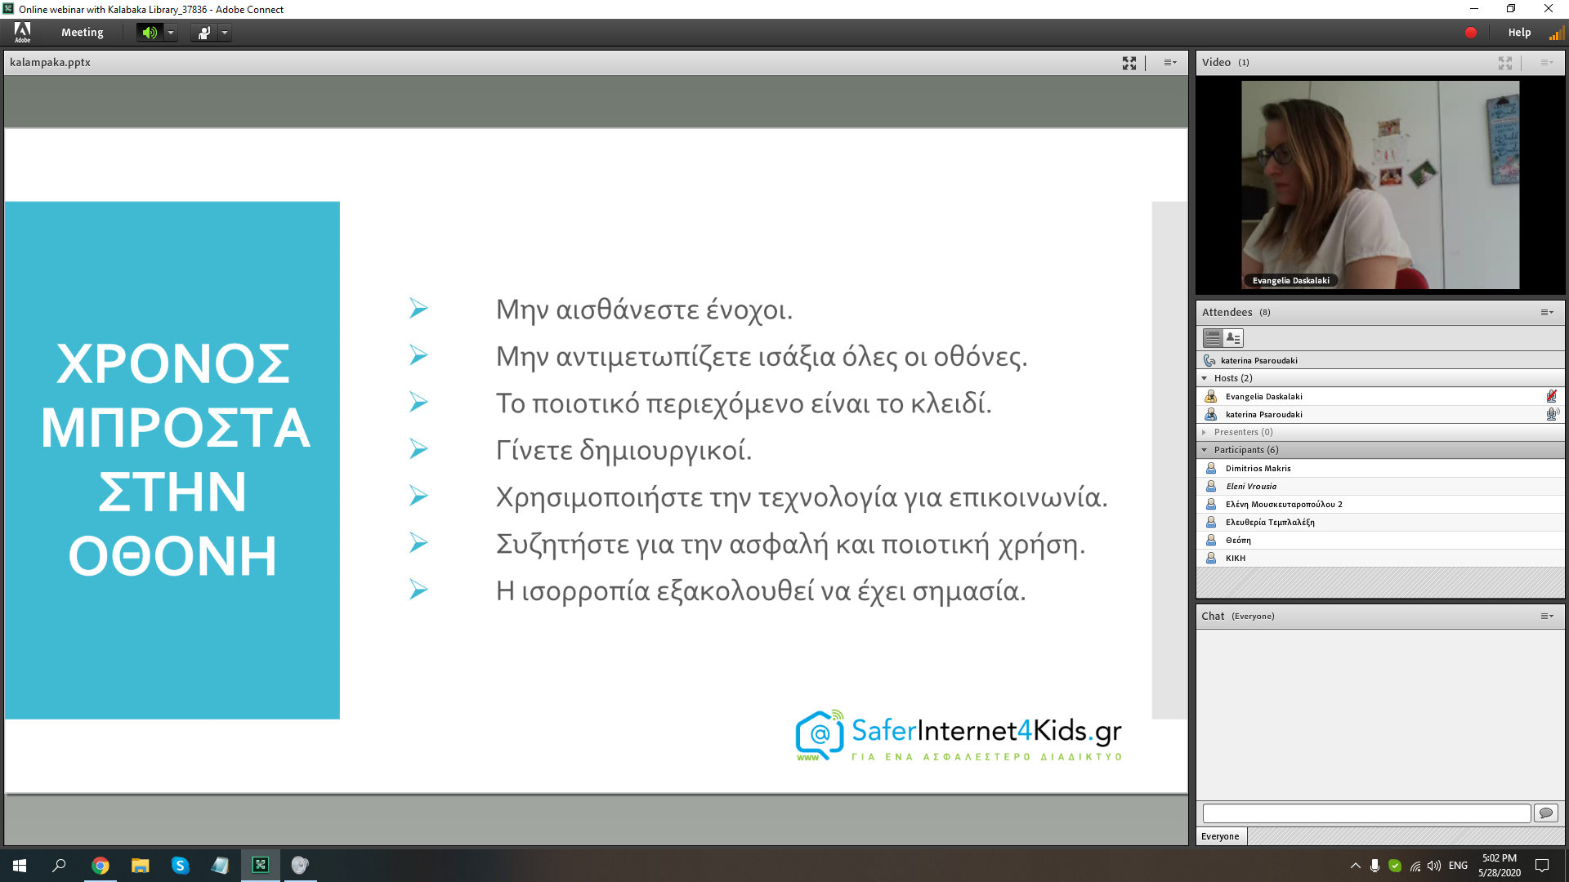1569x882 pixels.
Task: Click the Adobe logo icon
Action: [22, 33]
